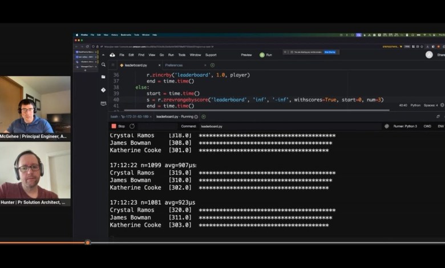Click the editor horizontal scrollbar
This screenshot has width=445, height=268.
tap(257, 110)
